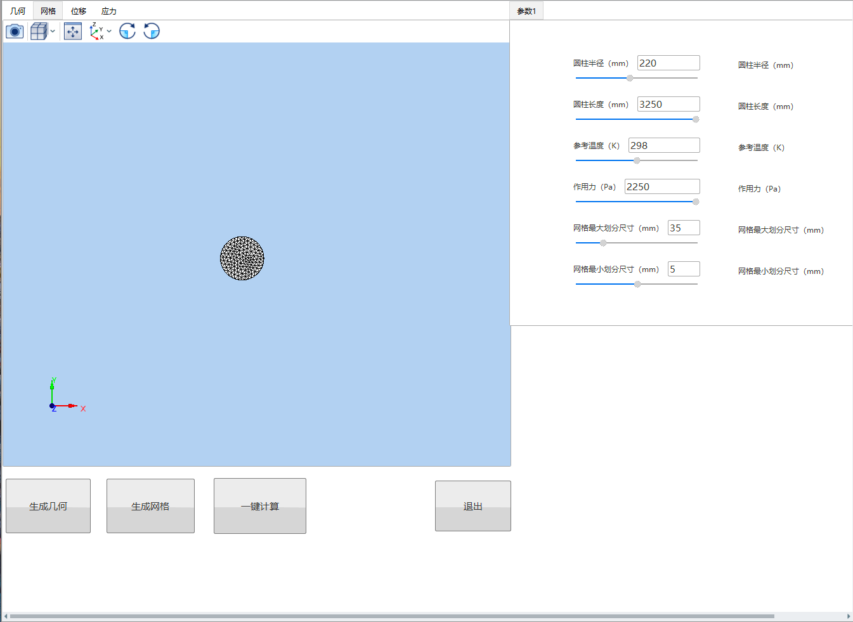Switch to the 网格 tab

tap(48, 11)
